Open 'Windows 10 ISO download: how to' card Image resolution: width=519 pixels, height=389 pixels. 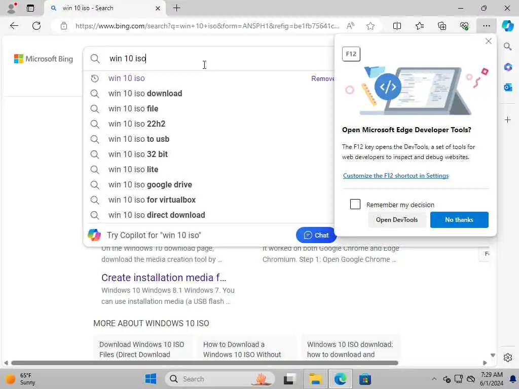tap(351, 348)
